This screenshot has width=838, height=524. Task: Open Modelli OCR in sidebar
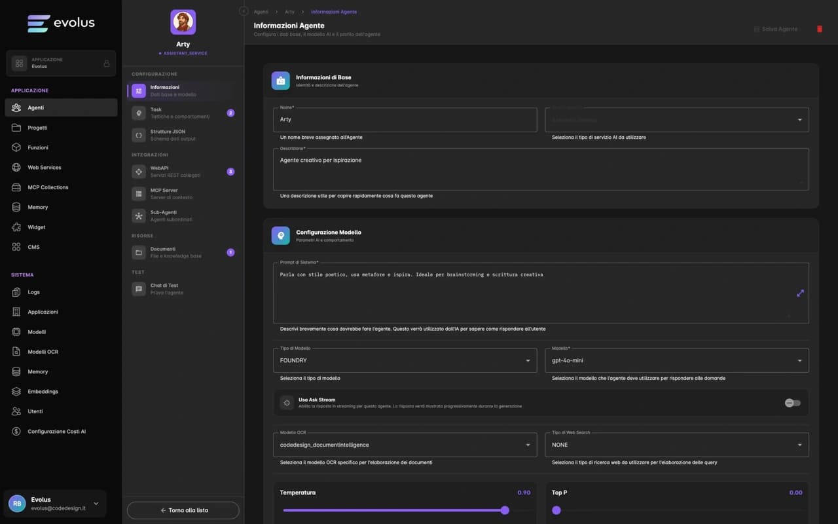[x=43, y=352]
